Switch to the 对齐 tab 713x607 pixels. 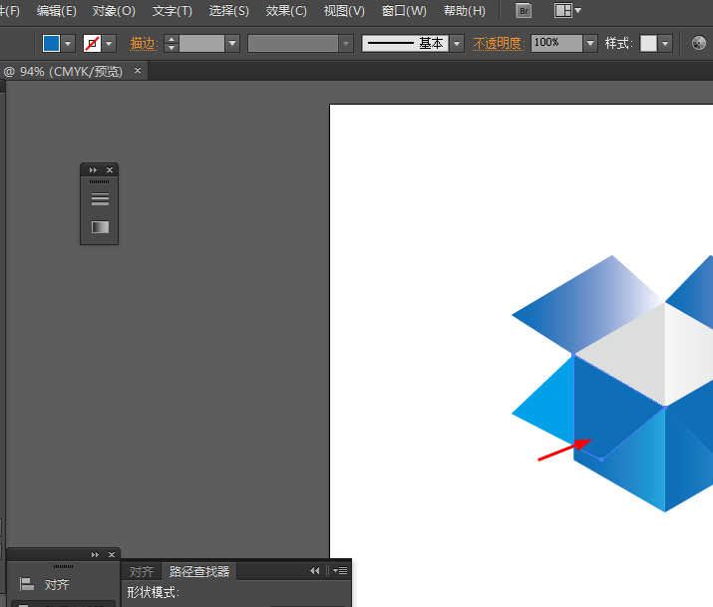pos(142,572)
